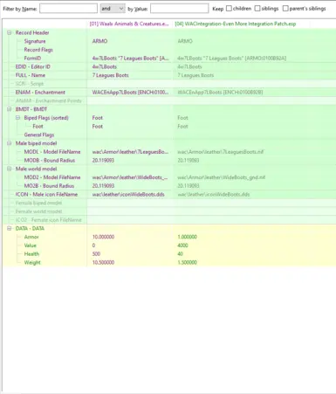Select the Weight row label
Screen dimensions: 336x394
(32, 262)
